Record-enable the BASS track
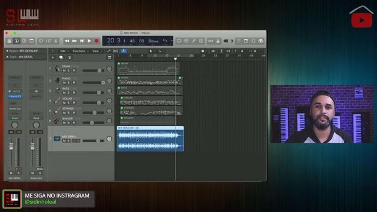 click(x=74, y=92)
